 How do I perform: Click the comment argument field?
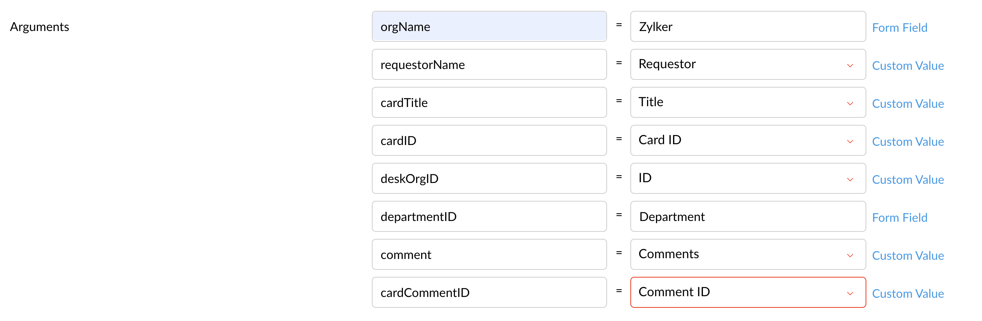click(489, 255)
